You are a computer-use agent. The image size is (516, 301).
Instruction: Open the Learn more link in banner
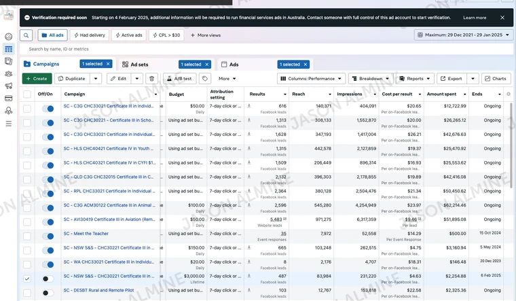[x=475, y=18]
